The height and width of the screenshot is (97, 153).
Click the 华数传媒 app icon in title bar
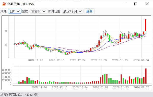[4, 4]
